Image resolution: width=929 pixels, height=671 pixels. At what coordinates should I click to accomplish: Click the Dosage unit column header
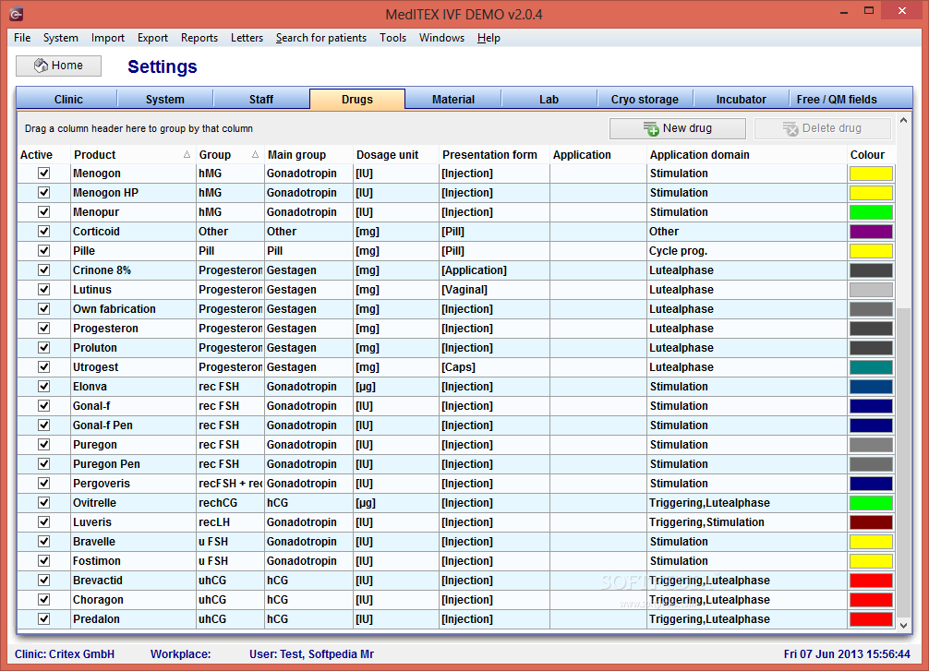tap(396, 154)
